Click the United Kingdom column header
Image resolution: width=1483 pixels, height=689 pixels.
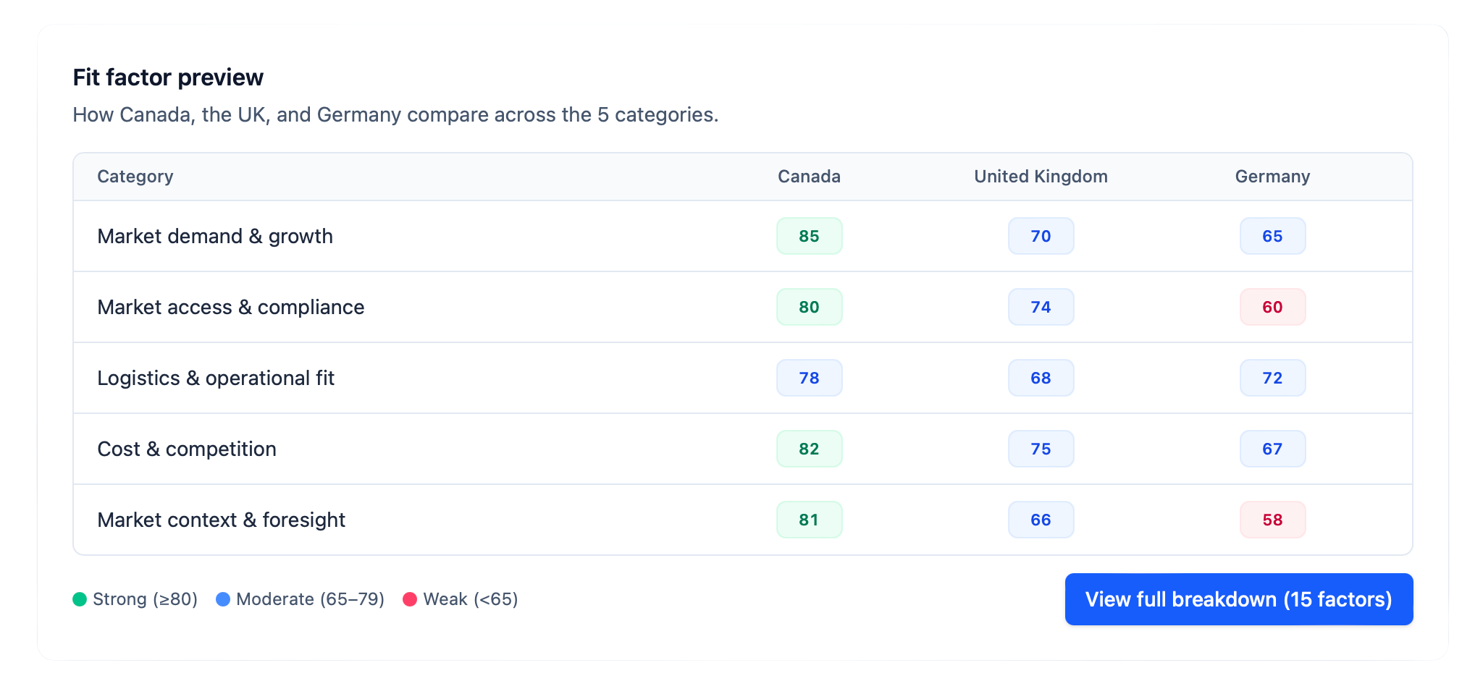(x=1041, y=177)
